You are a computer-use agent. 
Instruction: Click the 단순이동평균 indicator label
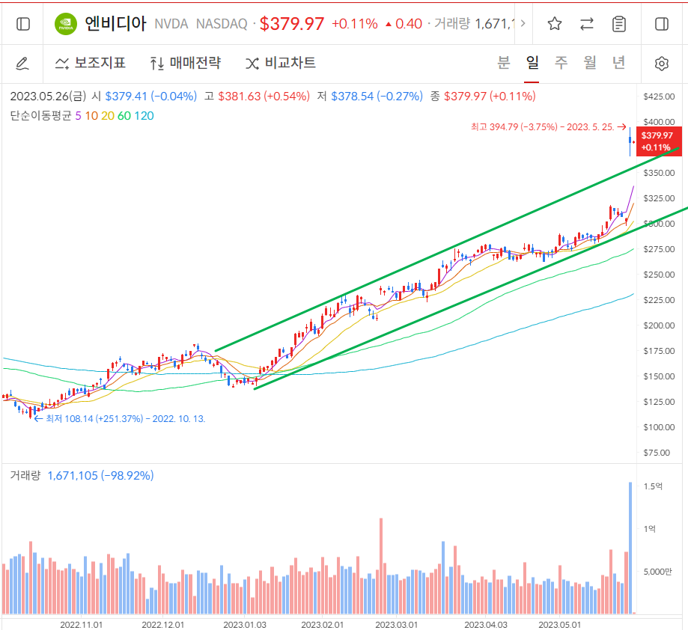[x=40, y=116]
